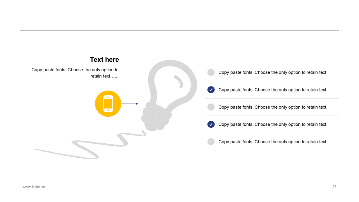The image size is (359, 202).
Task: Click the blue arrow pointing to the lightbulb
Action: point(130,104)
